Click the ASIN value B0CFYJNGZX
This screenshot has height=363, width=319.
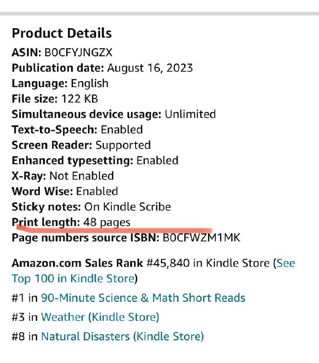click(78, 53)
